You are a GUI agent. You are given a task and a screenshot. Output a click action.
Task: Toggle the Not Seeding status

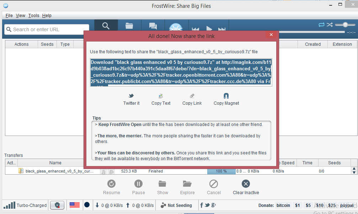point(176,205)
